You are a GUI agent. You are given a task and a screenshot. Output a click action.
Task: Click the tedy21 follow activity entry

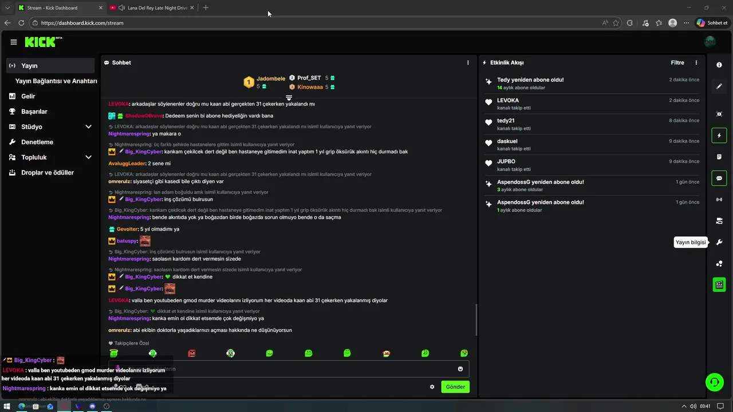(x=592, y=124)
